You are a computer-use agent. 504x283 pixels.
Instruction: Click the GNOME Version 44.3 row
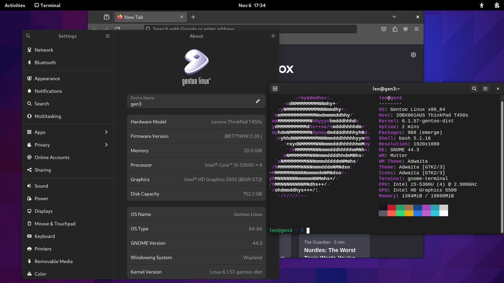(x=197, y=243)
